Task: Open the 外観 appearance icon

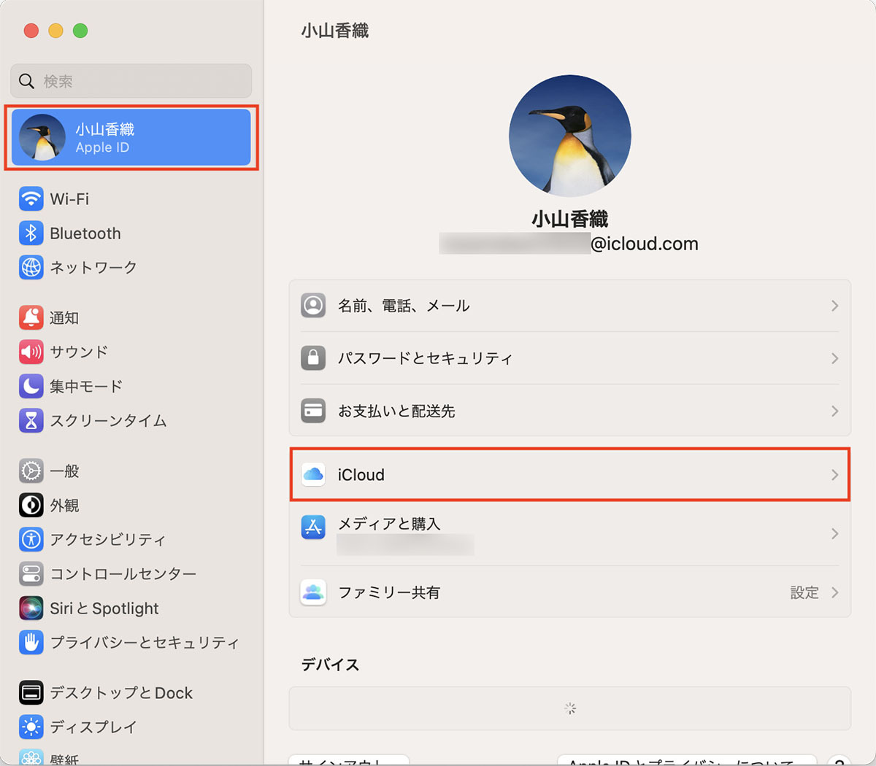Action: 31,505
